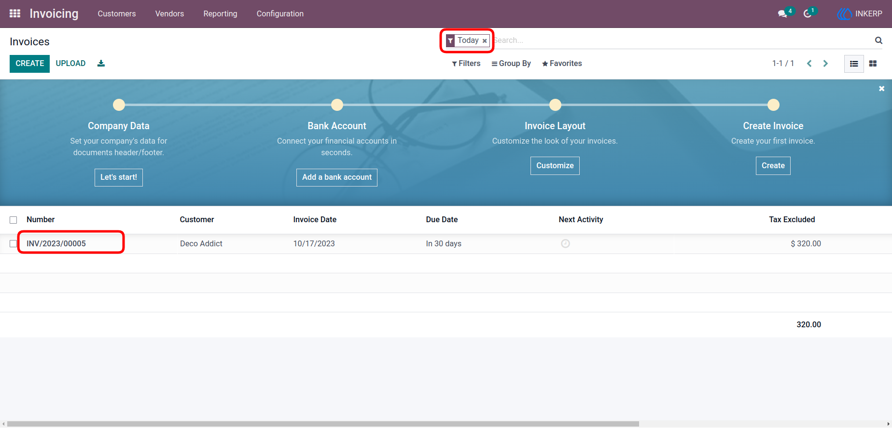Open the activities clock icon in navbar
Image resolution: width=892 pixels, height=428 pixels.
[x=808, y=14]
